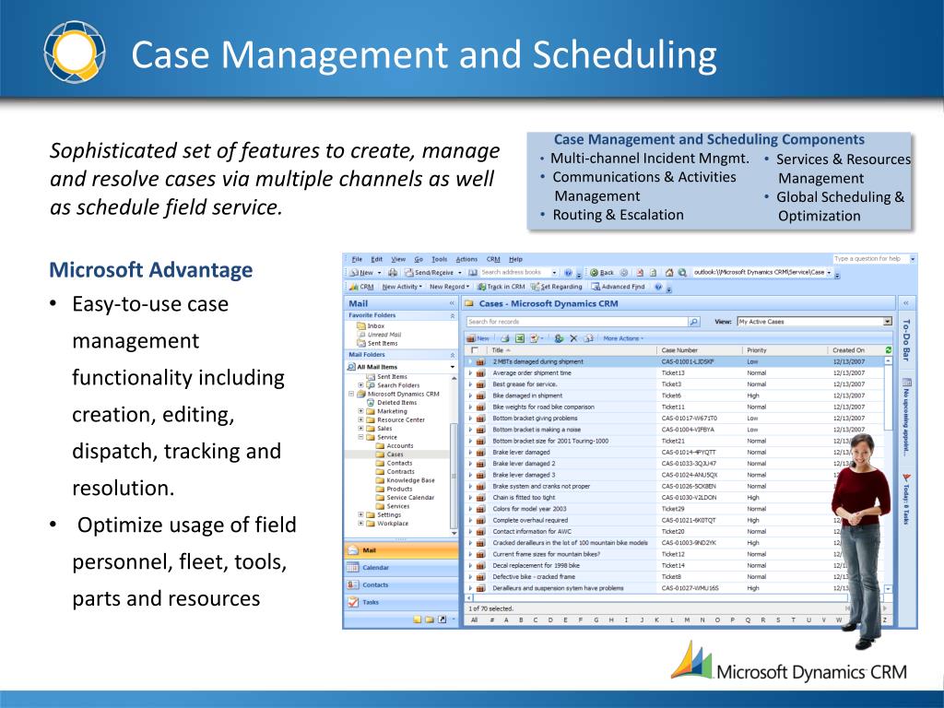Click Set Regarding toolbar button
The image size is (944, 708).
click(x=556, y=288)
